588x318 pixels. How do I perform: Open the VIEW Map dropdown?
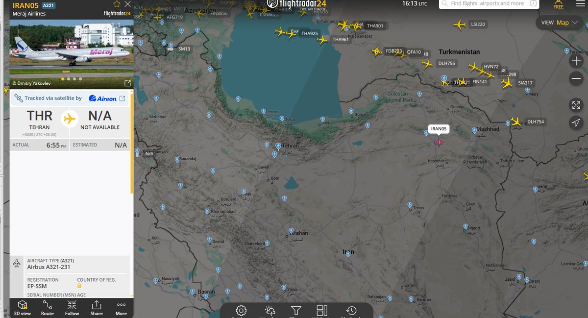[x=559, y=23]
